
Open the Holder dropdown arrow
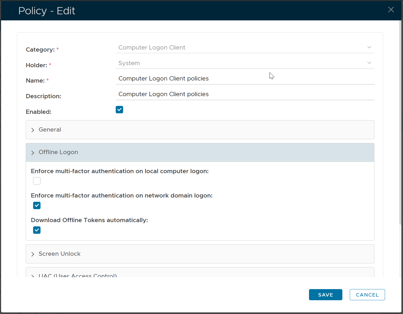pos(369,63)
